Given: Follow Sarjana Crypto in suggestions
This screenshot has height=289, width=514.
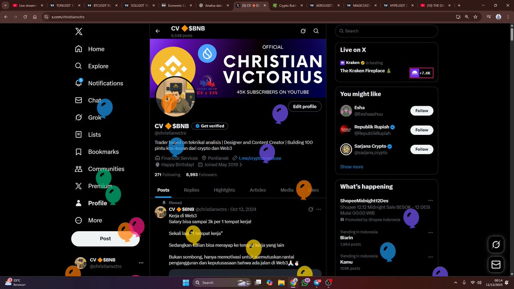Looking at the screenshot, I should coord(421,149).
